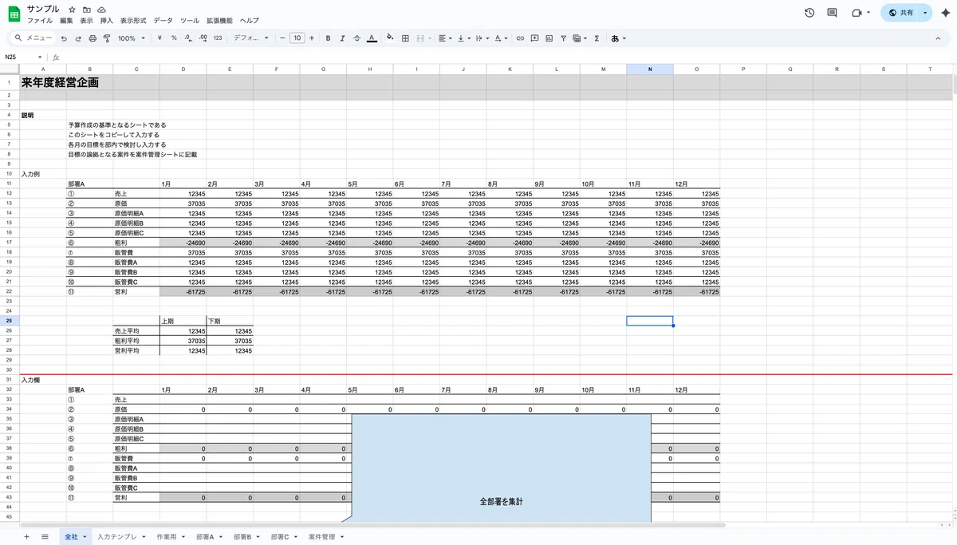The height and width of the screenshot is (545, 957).
Task: Open the 挿入 menu
Action: (x=107, y=20)
